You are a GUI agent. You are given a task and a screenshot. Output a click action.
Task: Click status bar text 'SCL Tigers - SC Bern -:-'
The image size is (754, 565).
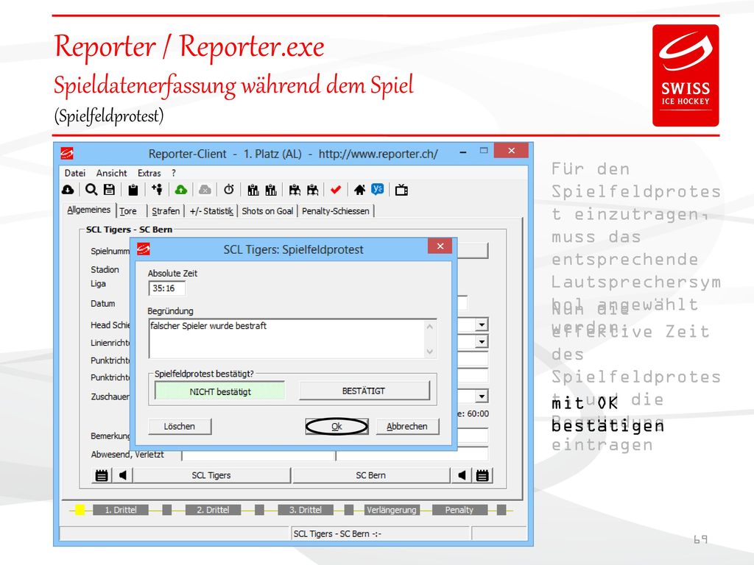[x=337, y=534]
